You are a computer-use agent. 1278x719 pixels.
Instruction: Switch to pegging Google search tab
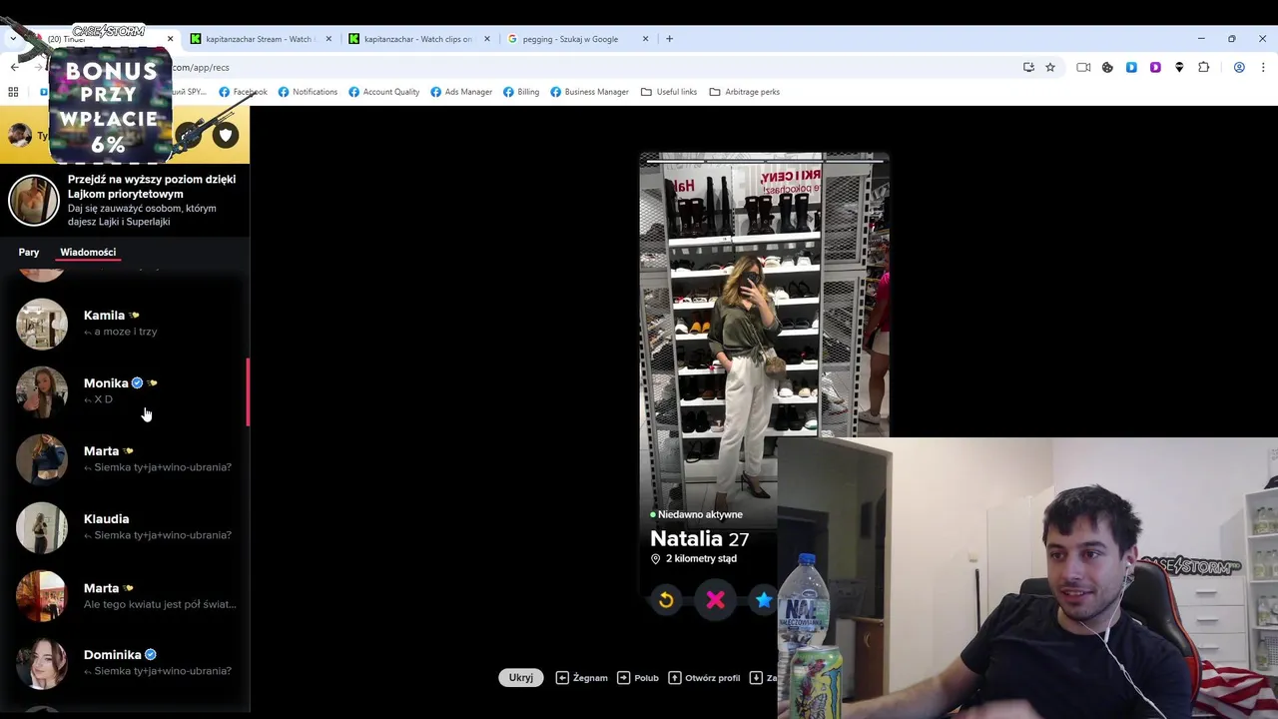click(577, 39)
